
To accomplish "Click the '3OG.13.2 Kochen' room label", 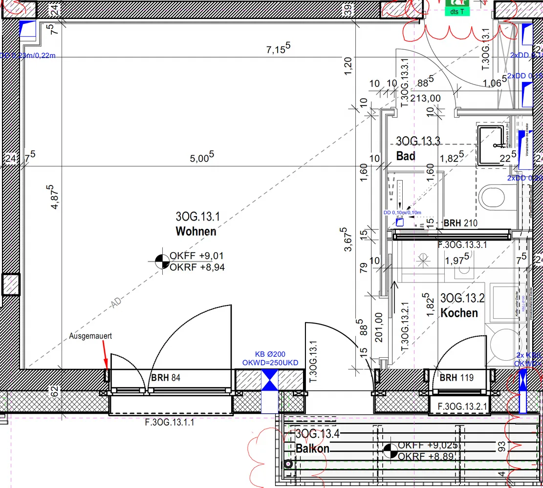I will 462,305.
